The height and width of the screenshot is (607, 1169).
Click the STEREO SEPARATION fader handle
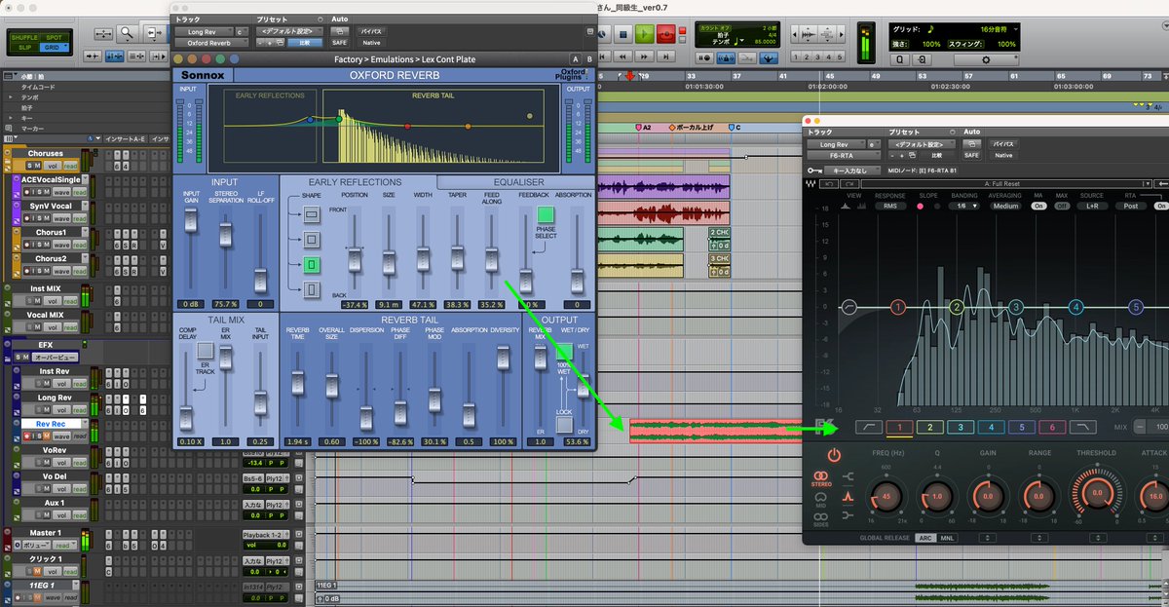226,237
